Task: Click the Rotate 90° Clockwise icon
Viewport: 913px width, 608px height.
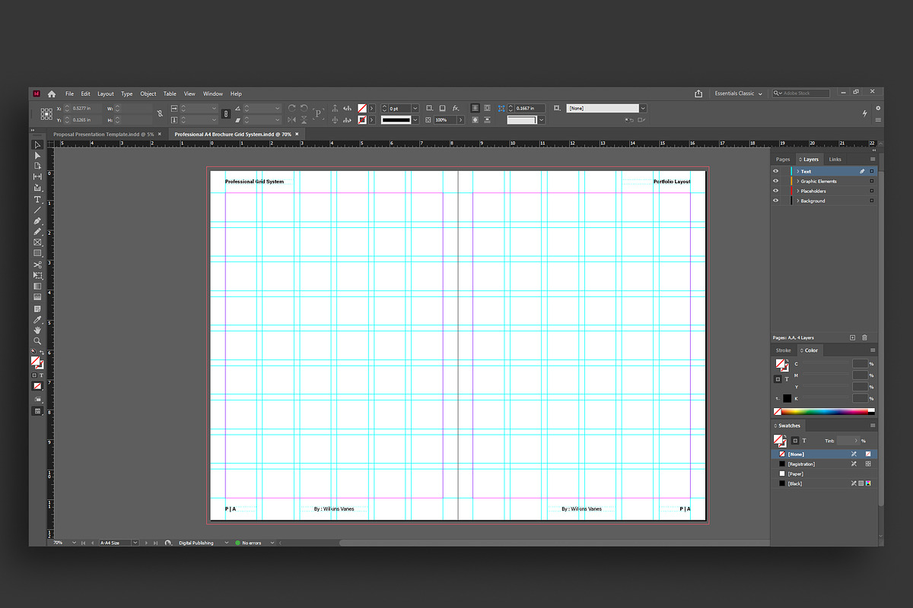Action: pos(291,109)
